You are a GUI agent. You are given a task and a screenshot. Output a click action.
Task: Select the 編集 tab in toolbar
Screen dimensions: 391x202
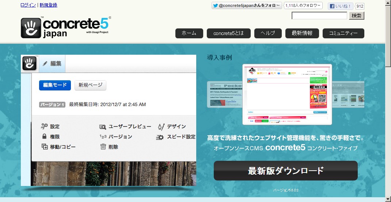pyautogui.click(x=52, y=64)
